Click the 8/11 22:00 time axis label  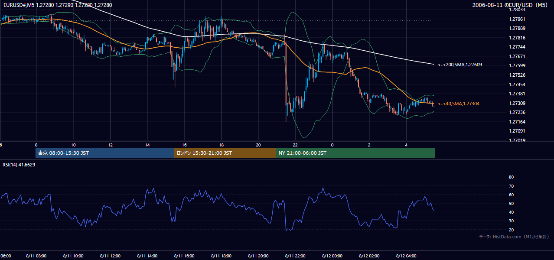pyautogui.click(x=295, y=256)
